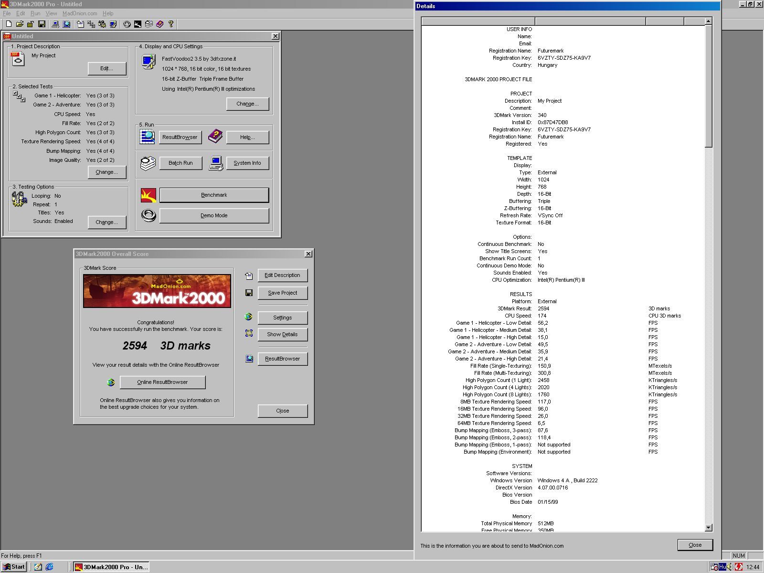Screen dimensions: 764x573
Task: Click the icon next to Show Details
Action: coord(249,333)
